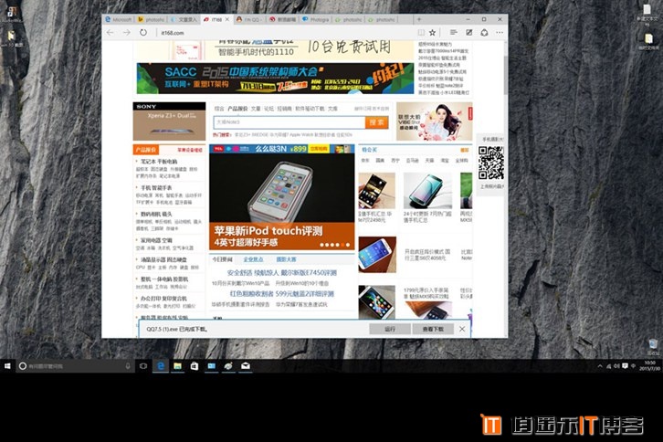
Task: Click the QR code image
Action: pos(491,163)
